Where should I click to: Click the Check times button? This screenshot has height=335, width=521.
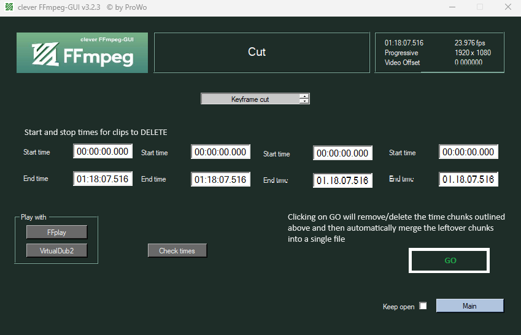[177, 250]
